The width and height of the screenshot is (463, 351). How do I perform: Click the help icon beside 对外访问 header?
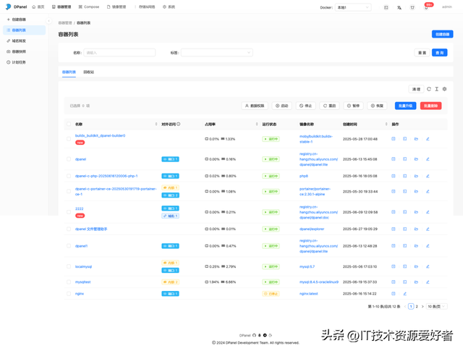click(179, 124)
